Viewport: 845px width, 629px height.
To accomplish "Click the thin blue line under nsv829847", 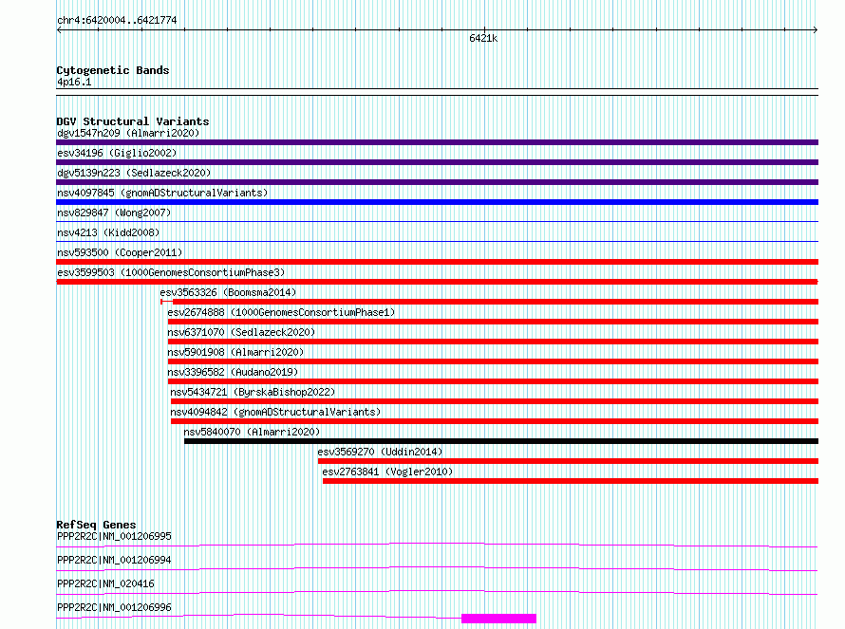I will [437, 221].
